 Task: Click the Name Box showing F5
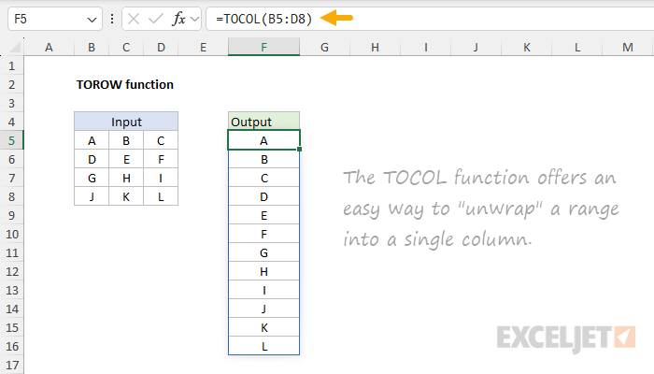[x=54, y=19]
